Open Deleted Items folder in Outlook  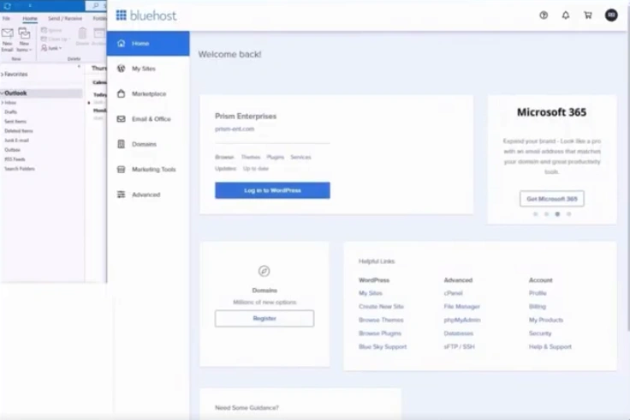coord(19,131)
